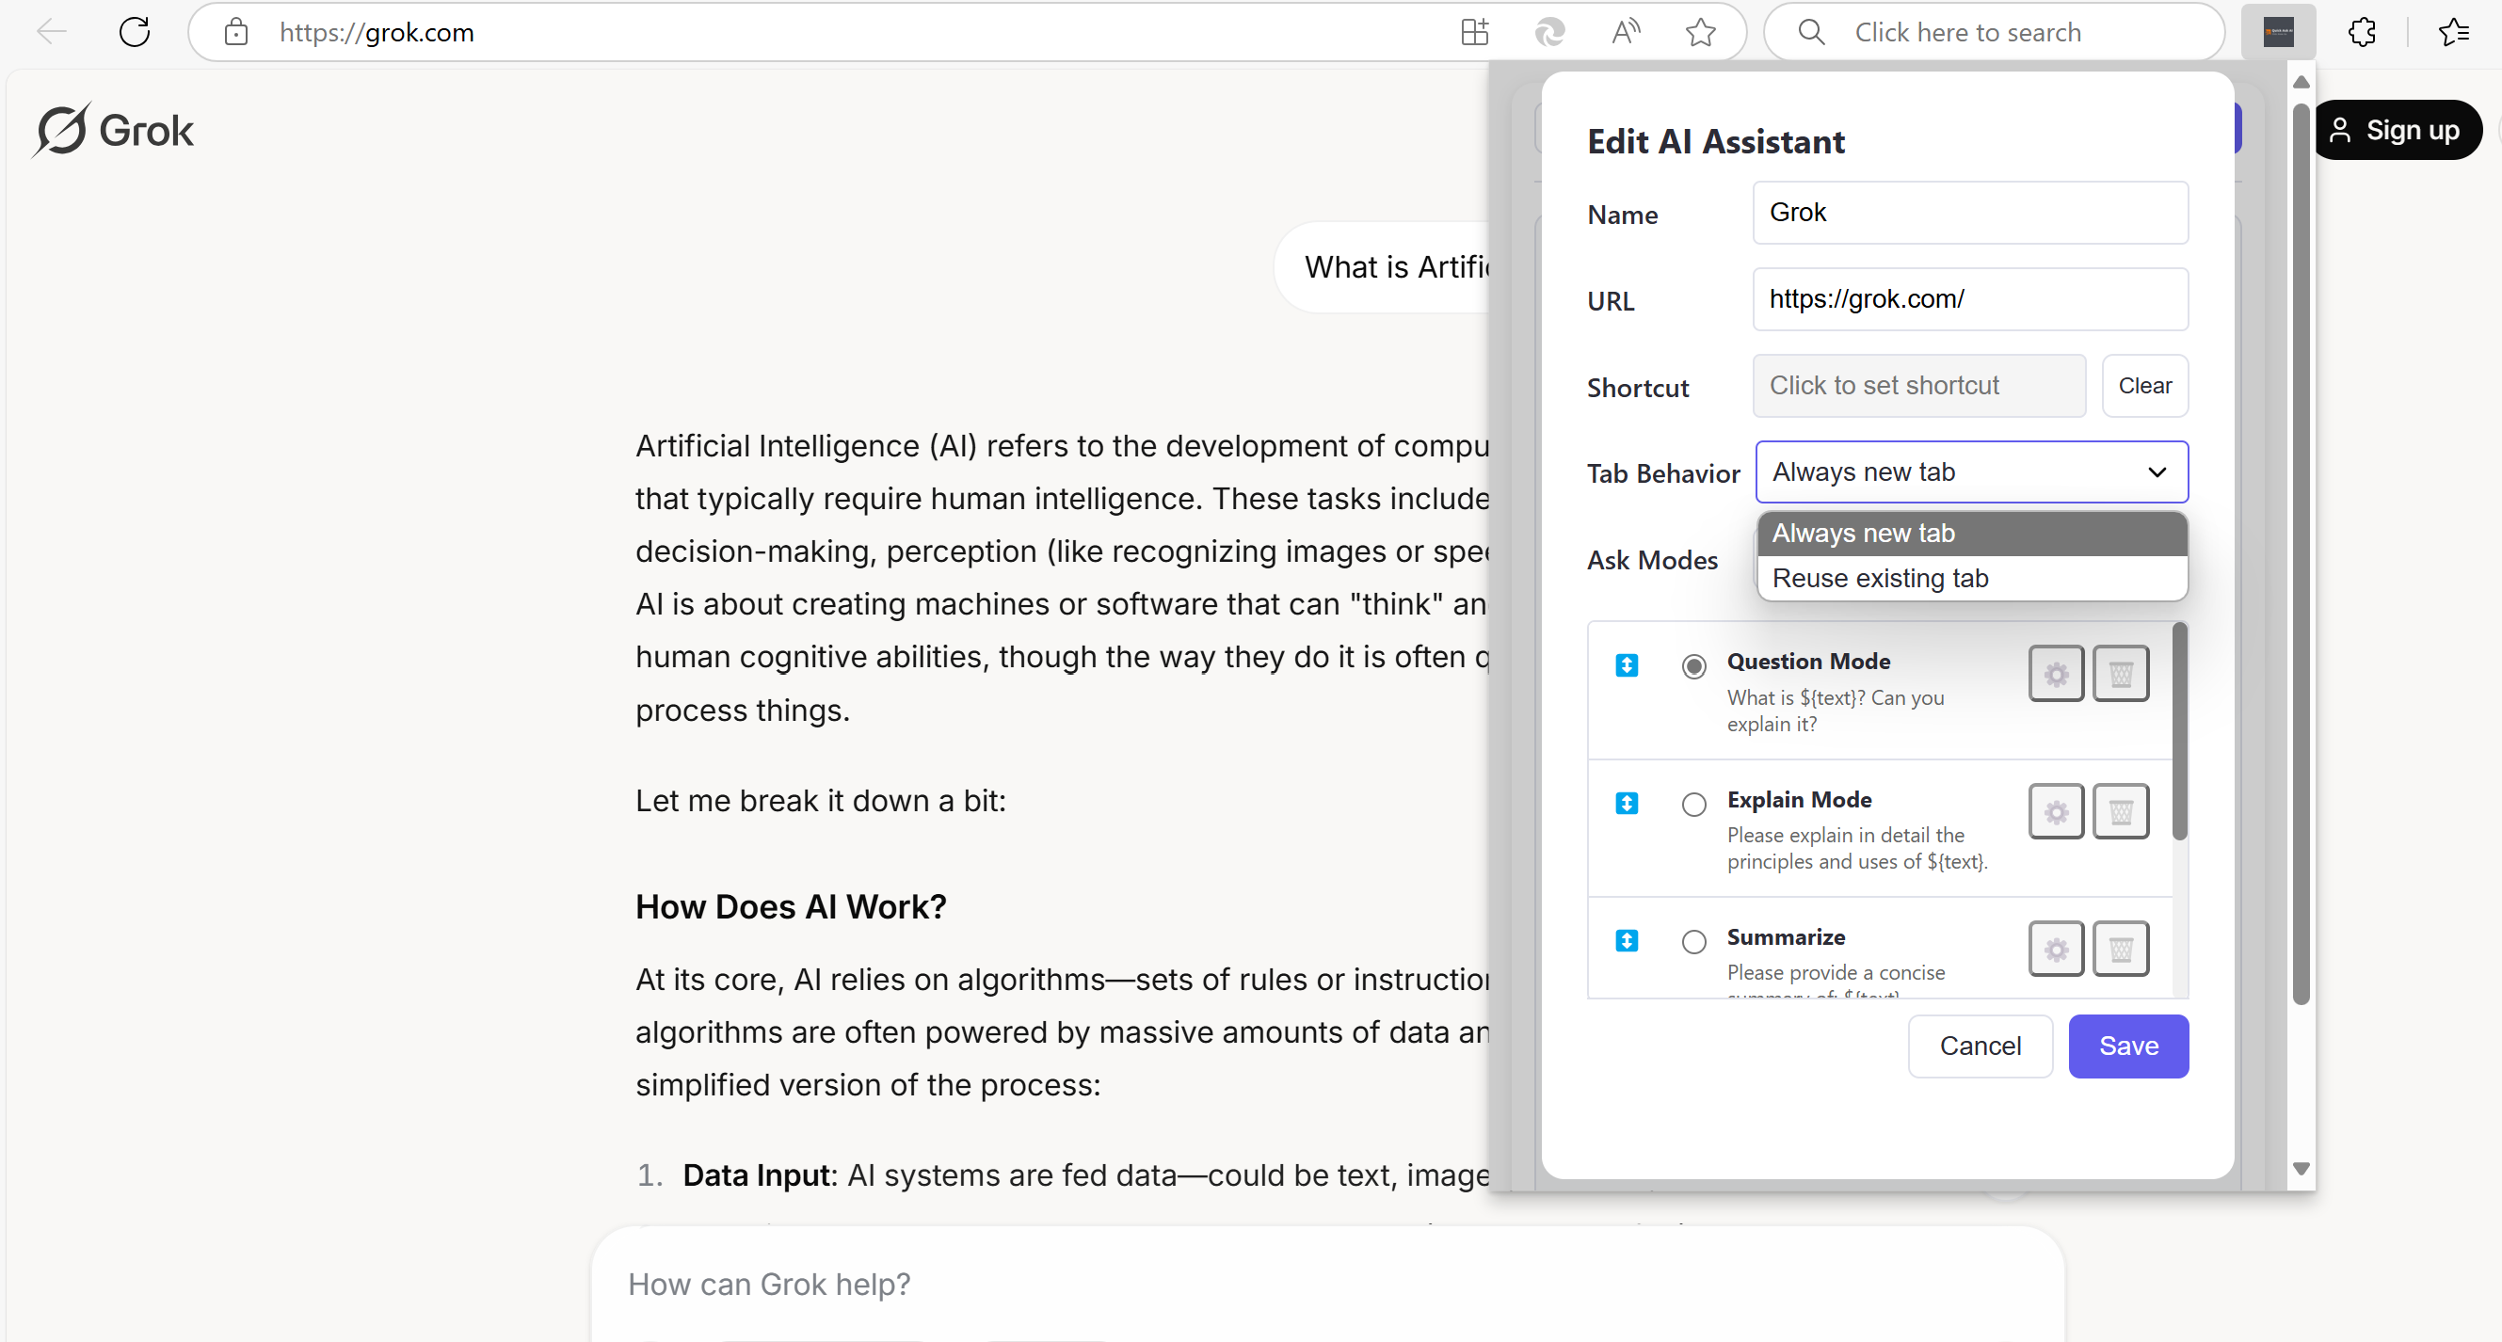2502x1342 pixels.
Task: Delete Summarize mode with trash icon
Action: point(2122,949)
